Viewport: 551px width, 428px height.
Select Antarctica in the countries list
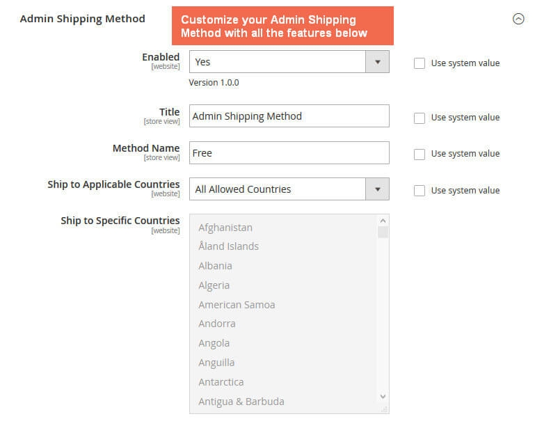point(221,382)
